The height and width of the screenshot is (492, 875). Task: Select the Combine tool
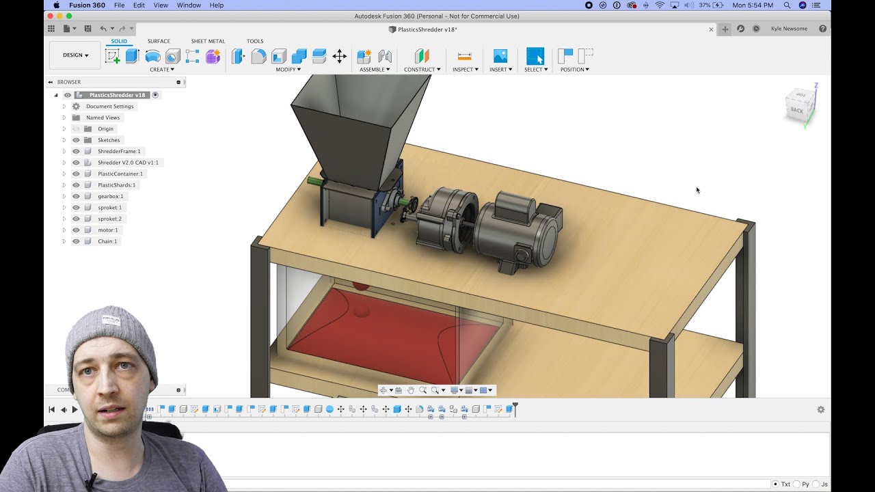point(299,56)
